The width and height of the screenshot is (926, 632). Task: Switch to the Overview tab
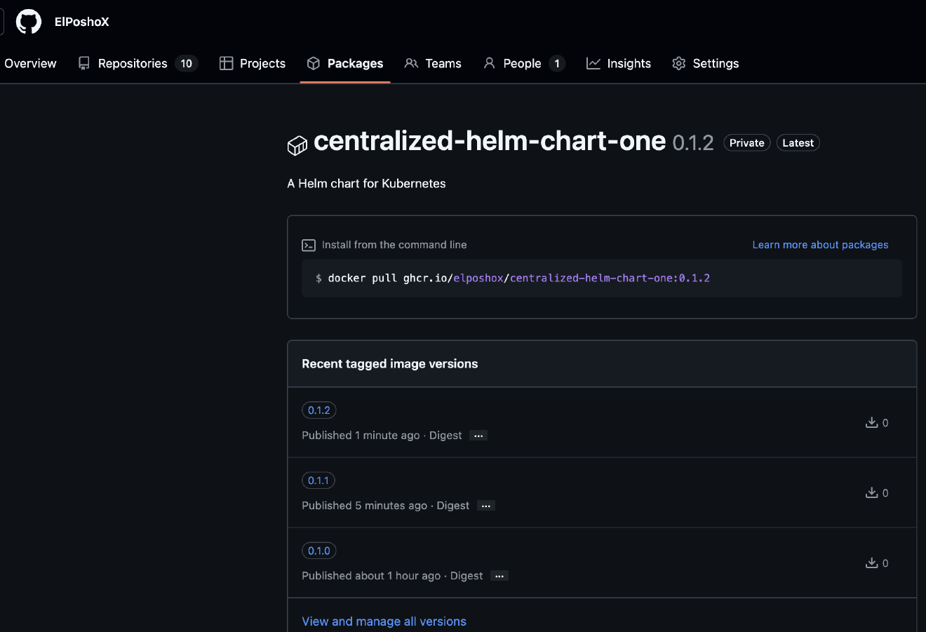pyautogui.click(x=29, y=63)
